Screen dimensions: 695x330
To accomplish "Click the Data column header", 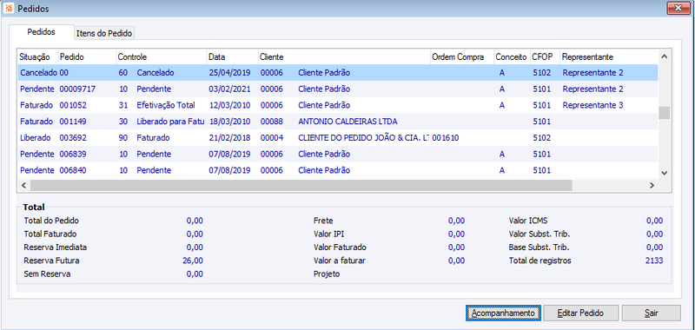I will [233, 56].
